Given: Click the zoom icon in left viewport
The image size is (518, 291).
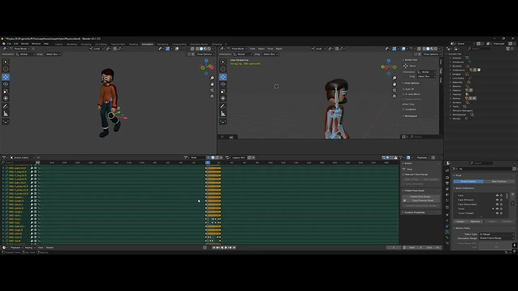Looking at the screenshot, I should pyautogui.click(x=212, y=78).
